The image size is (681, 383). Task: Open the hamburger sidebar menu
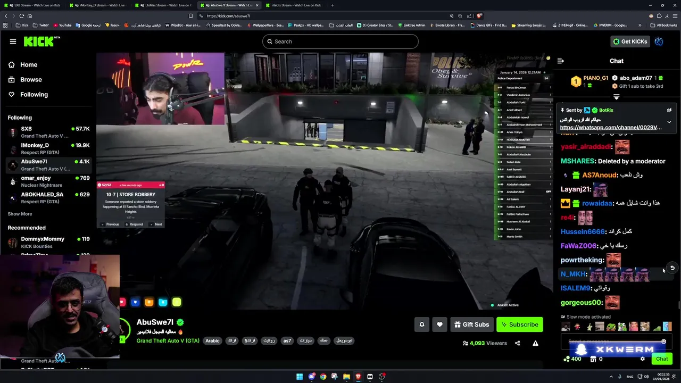pyautogui.click(x=13, y=41)
